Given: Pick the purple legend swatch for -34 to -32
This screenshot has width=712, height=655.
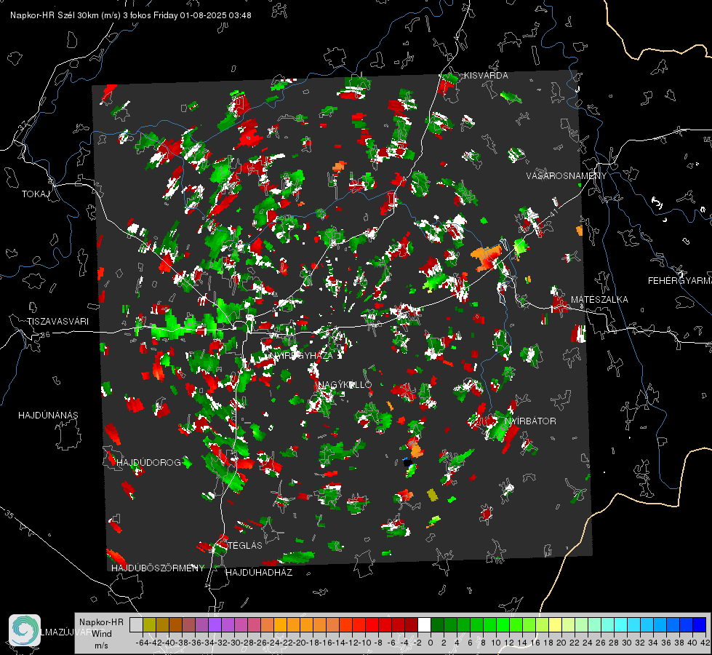Looking at the screenshot, I should (215, 625).
